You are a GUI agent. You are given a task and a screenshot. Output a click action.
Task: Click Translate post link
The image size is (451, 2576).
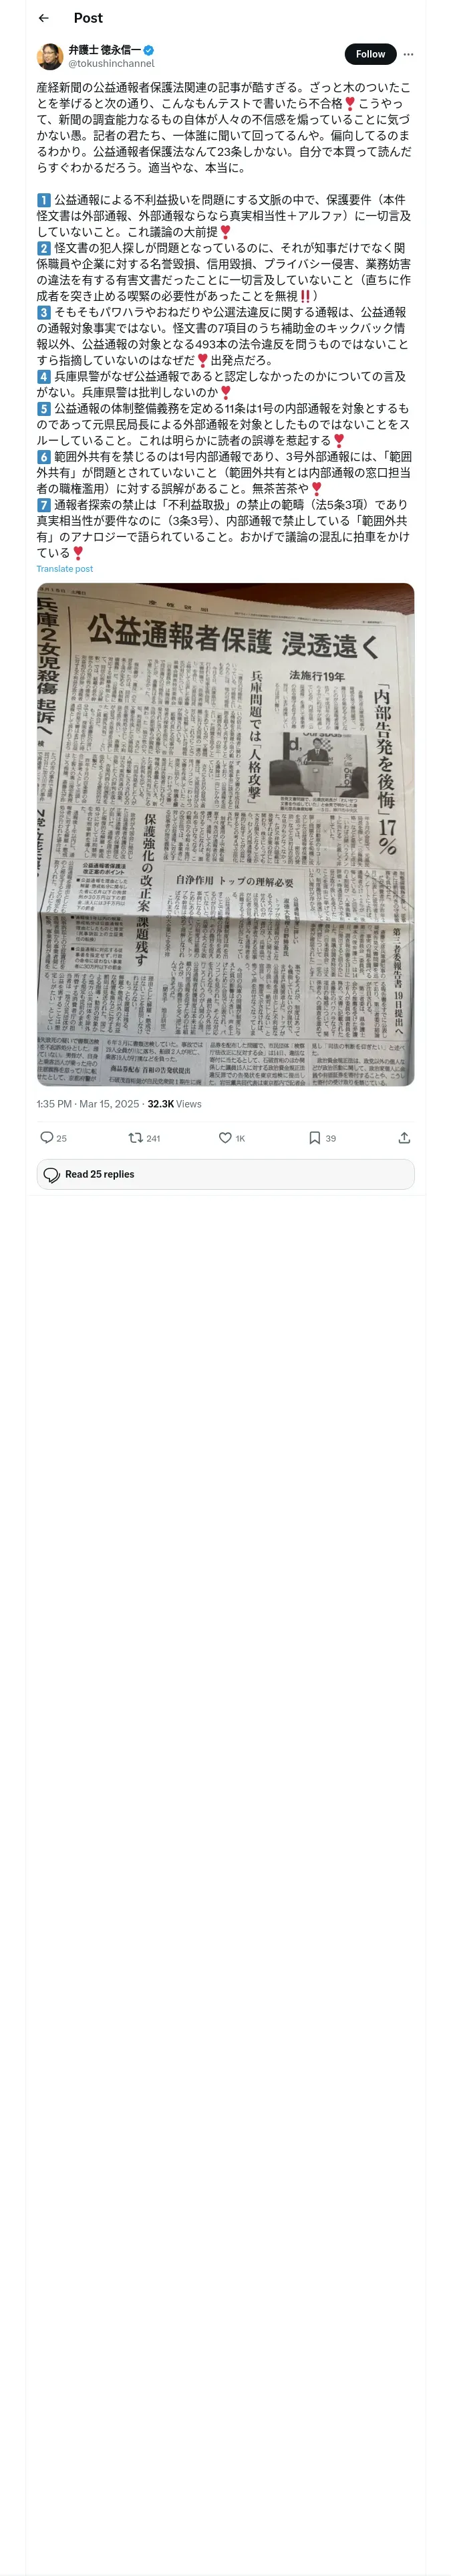tap(65, 569)
